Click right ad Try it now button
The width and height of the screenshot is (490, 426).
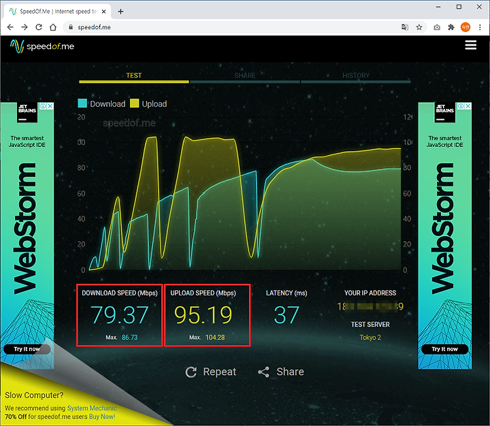pyautogui.click(x=444, y=349)
